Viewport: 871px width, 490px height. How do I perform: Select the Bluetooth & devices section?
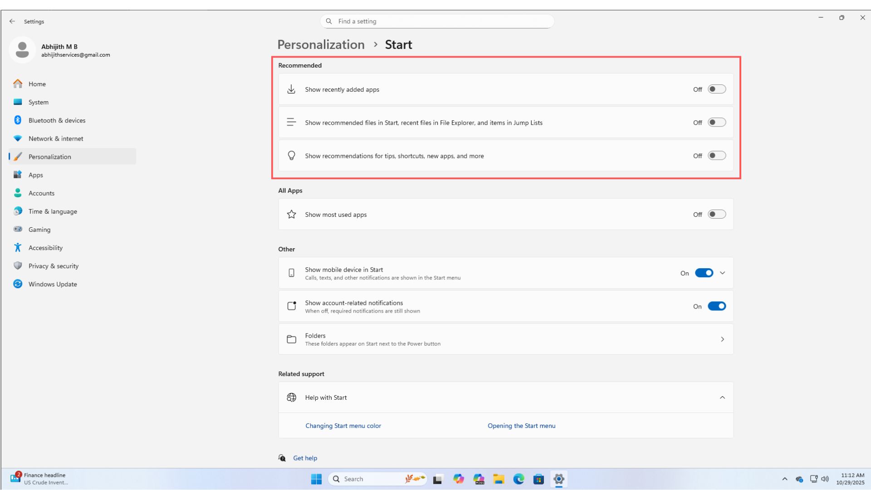point(57,120)
